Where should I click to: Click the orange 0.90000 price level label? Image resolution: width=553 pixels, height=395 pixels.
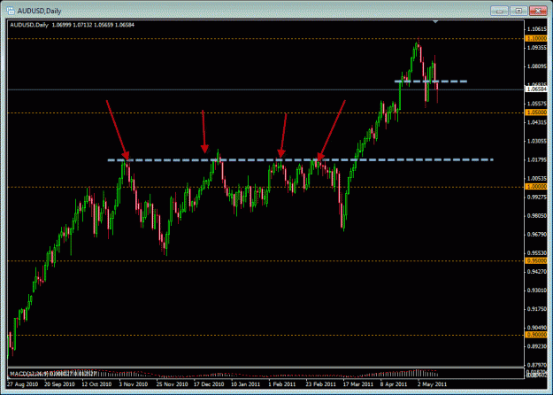(x=536, y=334)
